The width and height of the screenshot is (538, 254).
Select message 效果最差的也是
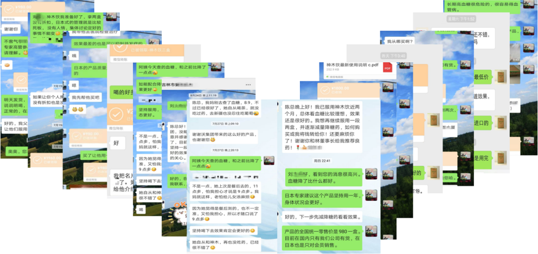click(x=109, y=43)
